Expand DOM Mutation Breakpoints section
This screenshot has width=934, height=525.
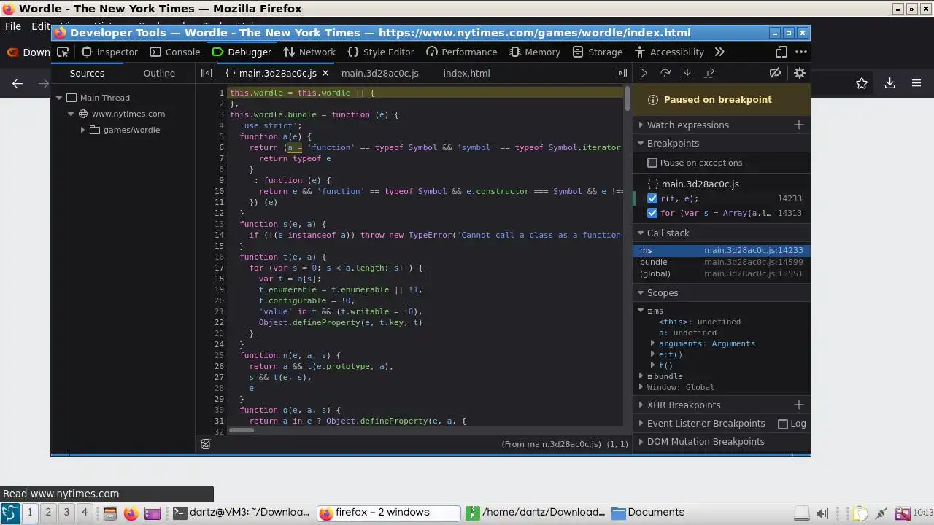point(706,441)
